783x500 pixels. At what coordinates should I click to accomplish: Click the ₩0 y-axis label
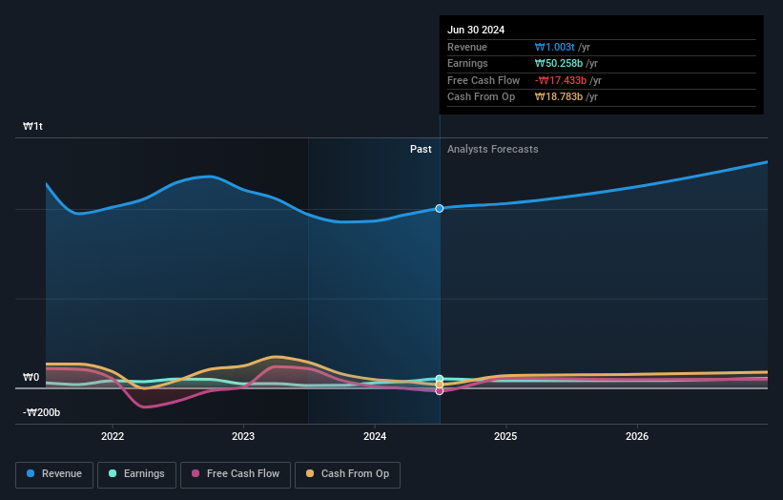(x=31, y=377)
